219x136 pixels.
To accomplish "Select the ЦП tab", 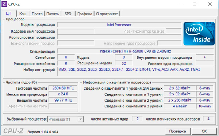I will point(9,14).
